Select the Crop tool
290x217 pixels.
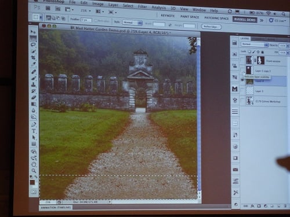pyautogui.click(x=33, y=57)
